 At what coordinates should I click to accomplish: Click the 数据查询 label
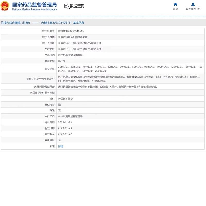pyautogui.click(x=77, y=6)
